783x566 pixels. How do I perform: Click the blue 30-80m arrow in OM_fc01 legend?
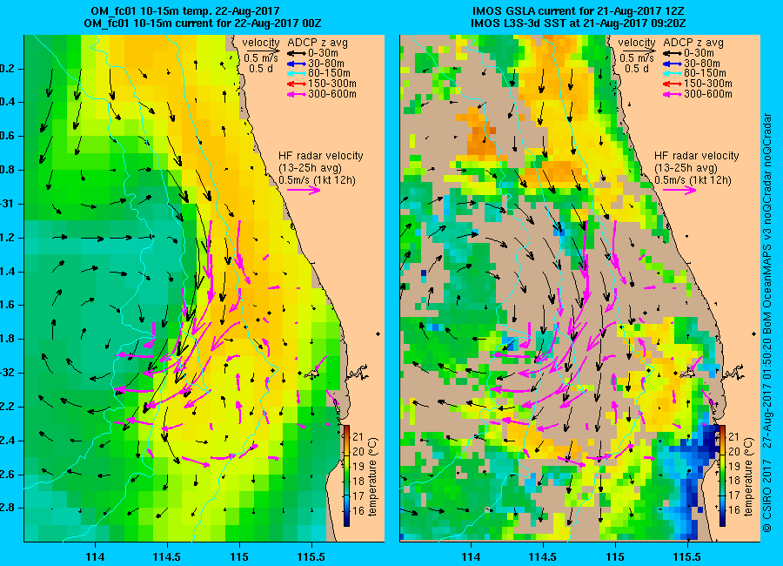tap(296, 64)
